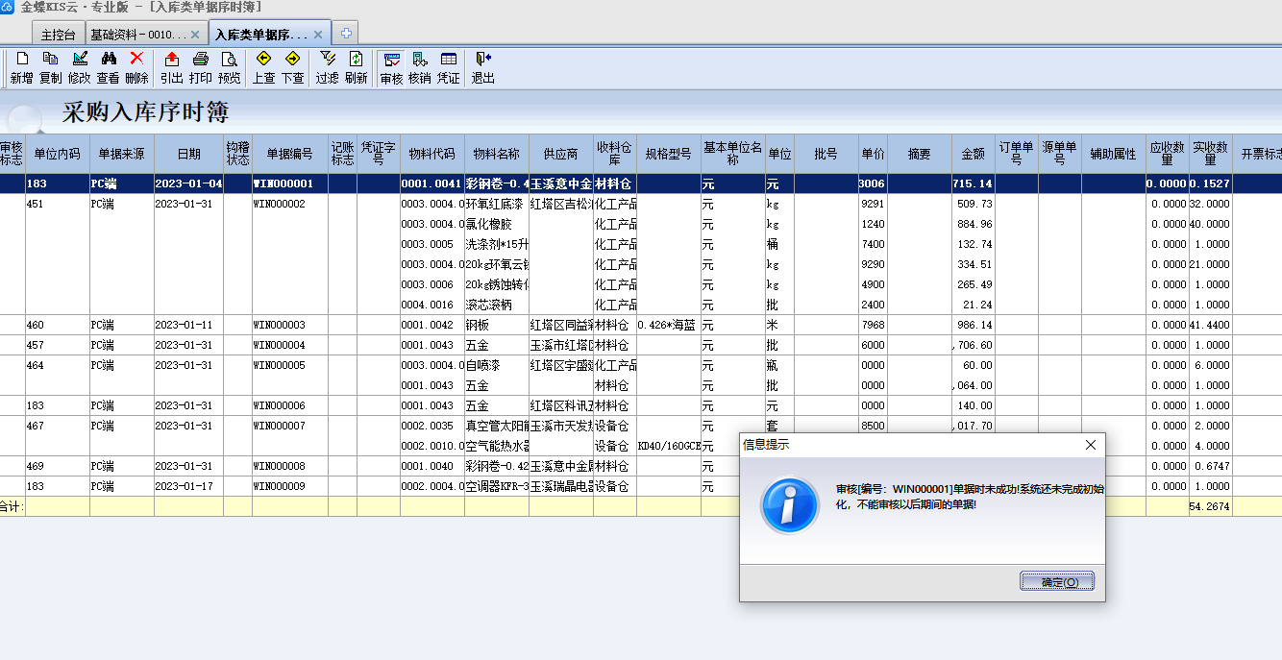Sort by the 单据来源 column header

tap(122, 154)
